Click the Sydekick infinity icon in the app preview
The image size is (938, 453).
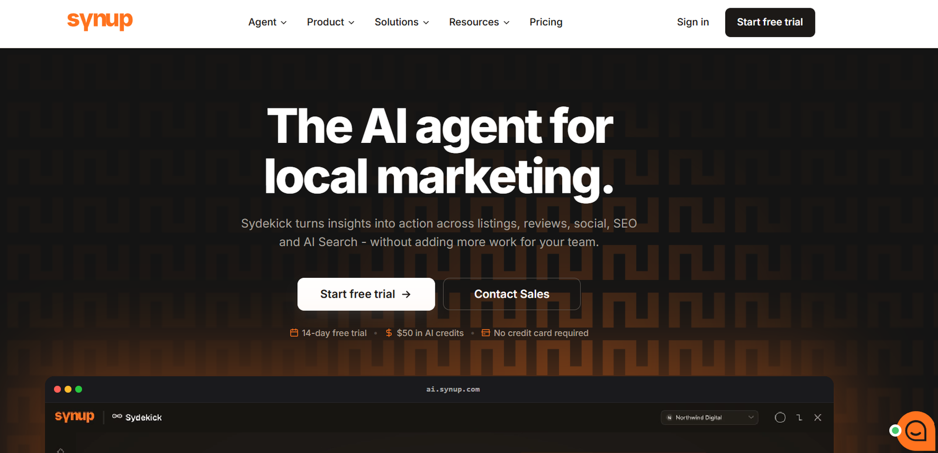click(117, 417)
